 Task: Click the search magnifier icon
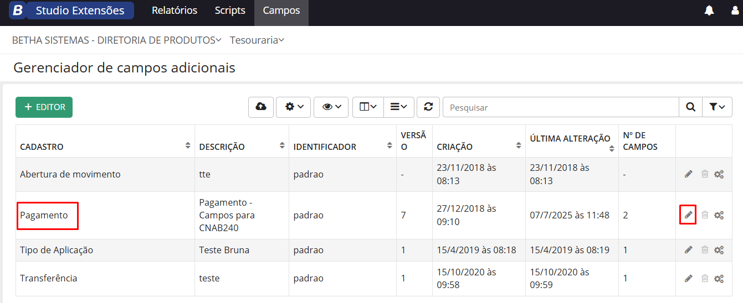tap(690, 107)
